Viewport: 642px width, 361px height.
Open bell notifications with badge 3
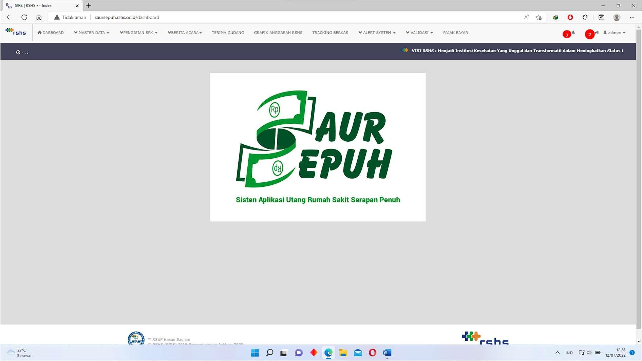click(569, 34)
